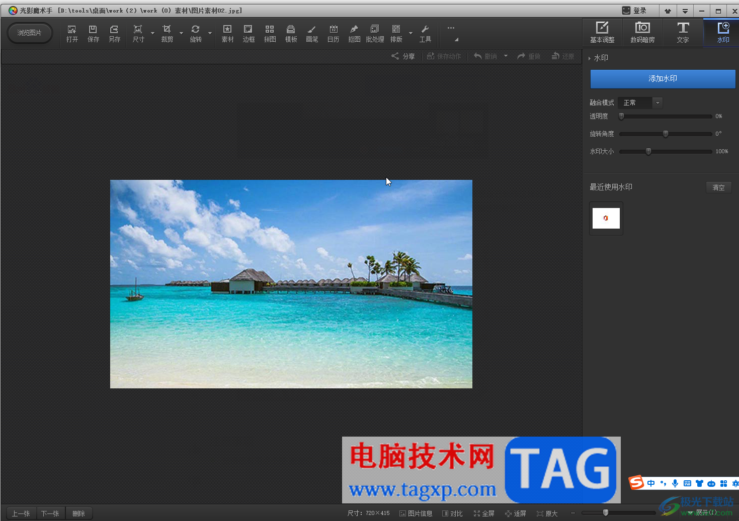Screen dimensions: 739x521
Task: Click the zoom slider in status bar
Action: point(618,513)
